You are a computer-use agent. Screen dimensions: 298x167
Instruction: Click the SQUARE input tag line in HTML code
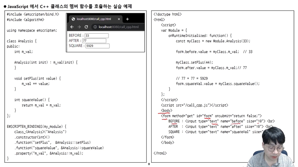pos(216,132)
